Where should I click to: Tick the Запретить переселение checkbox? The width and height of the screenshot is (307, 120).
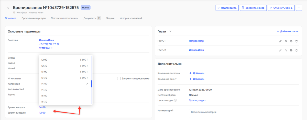click(x=119, y=79)
